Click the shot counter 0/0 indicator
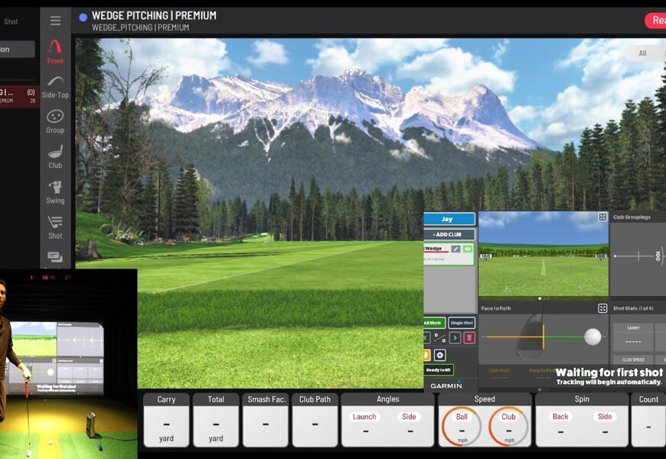 click(440, 338)
